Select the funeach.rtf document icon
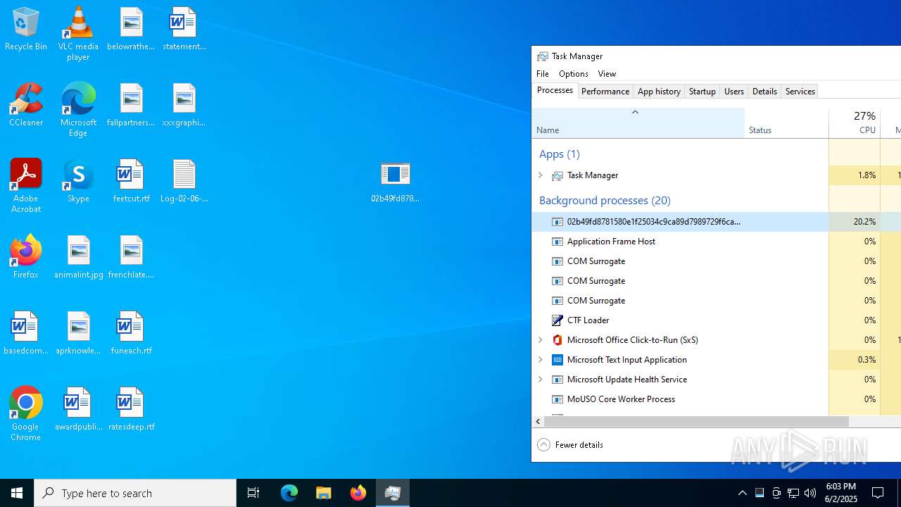Screen dimensions: 901x507 click(x=131, y=333)
